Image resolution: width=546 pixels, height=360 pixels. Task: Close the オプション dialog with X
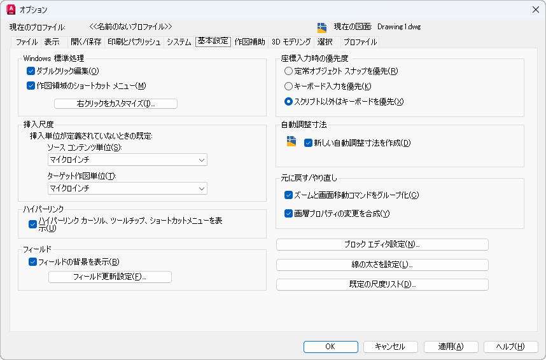point(536,10)
